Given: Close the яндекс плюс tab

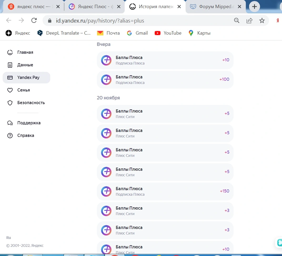Looking at the screenshot, I should click(x=58, y=7).
